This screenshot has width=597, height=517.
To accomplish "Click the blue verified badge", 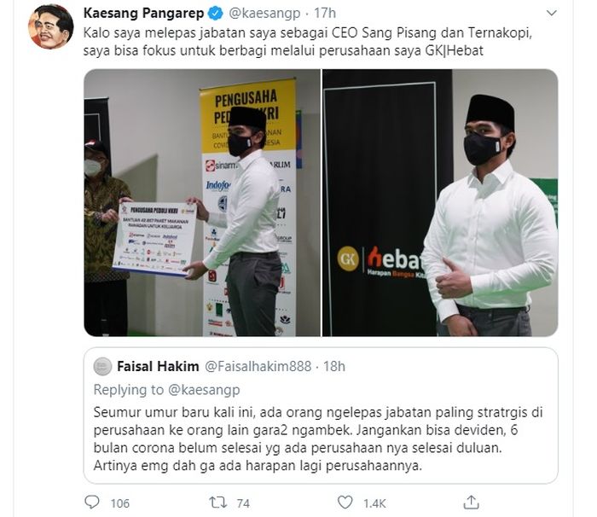I will [x=216, y=14].
